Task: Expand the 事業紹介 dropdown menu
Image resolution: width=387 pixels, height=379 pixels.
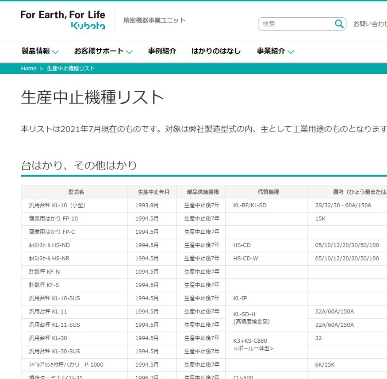Action: pos(275,51)
